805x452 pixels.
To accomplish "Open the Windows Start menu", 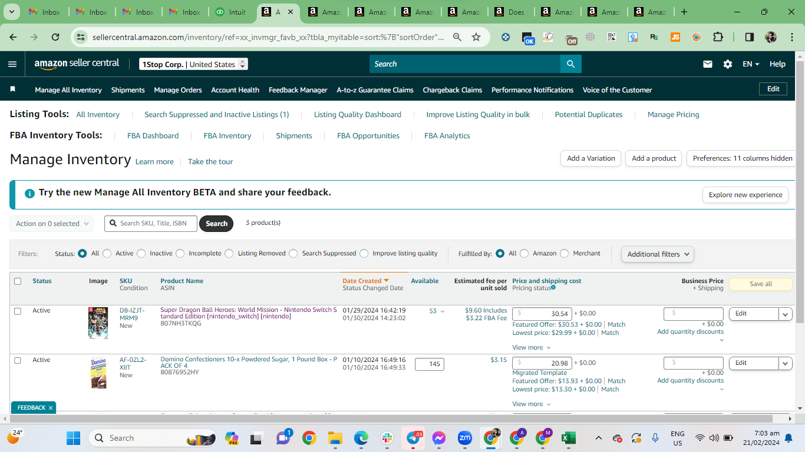I will click(73, 438).
